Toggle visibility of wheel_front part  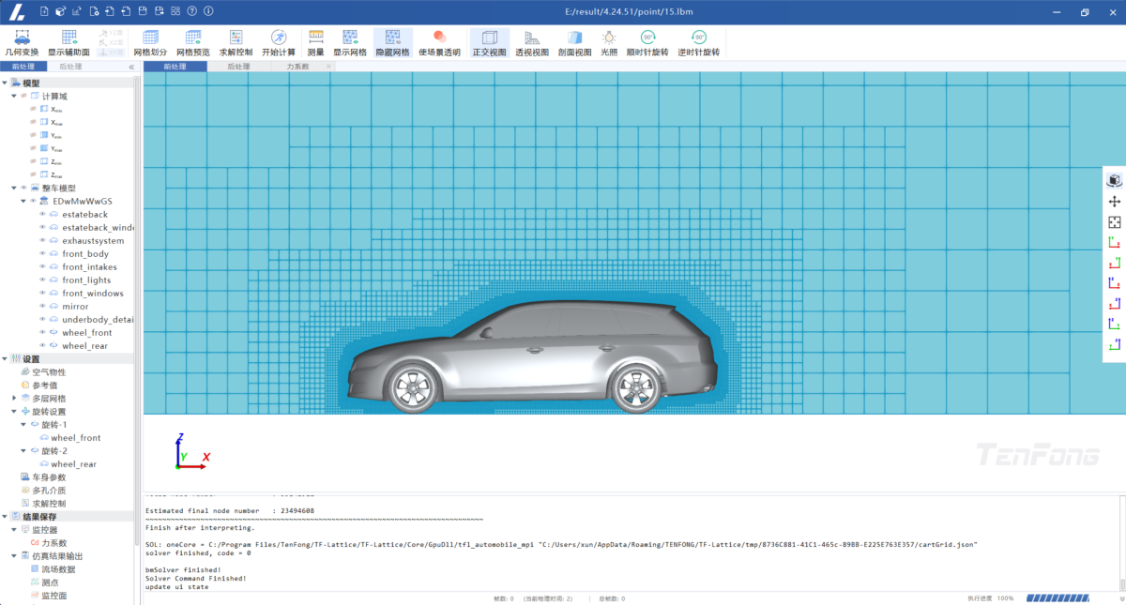click(42, 333)
